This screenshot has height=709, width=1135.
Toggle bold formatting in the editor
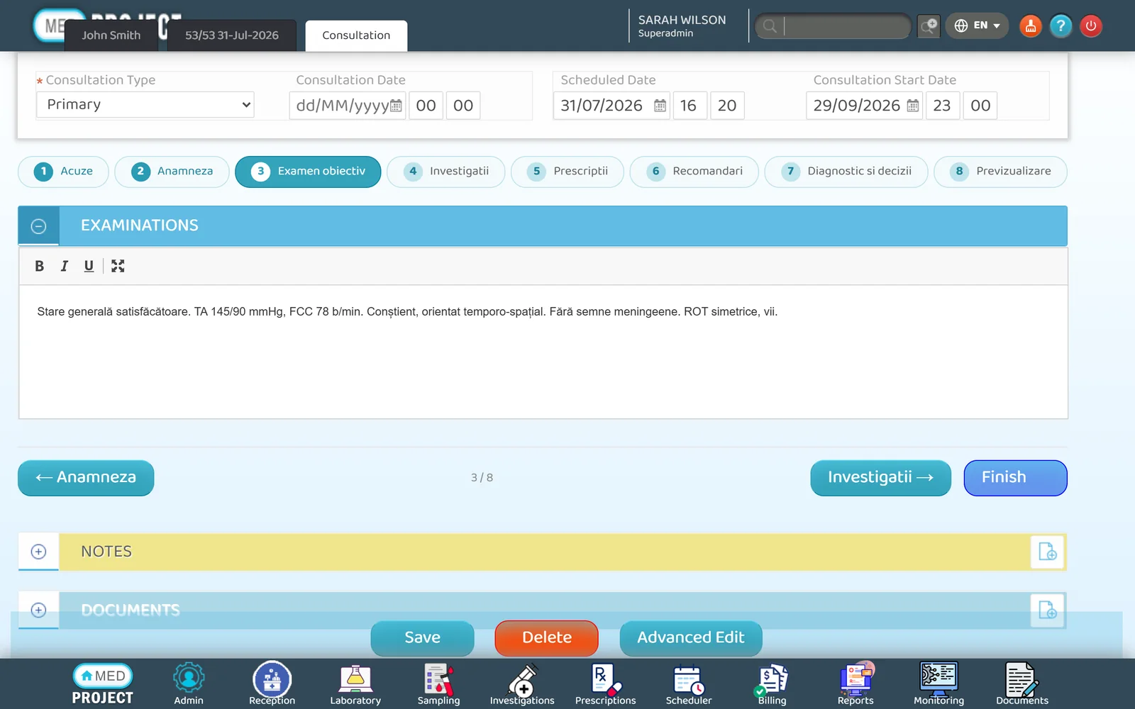40,266
